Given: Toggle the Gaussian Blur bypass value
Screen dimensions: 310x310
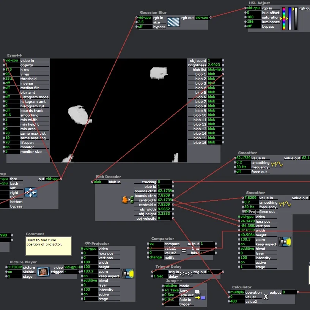Looking at the screenshot, I should 145,27.
